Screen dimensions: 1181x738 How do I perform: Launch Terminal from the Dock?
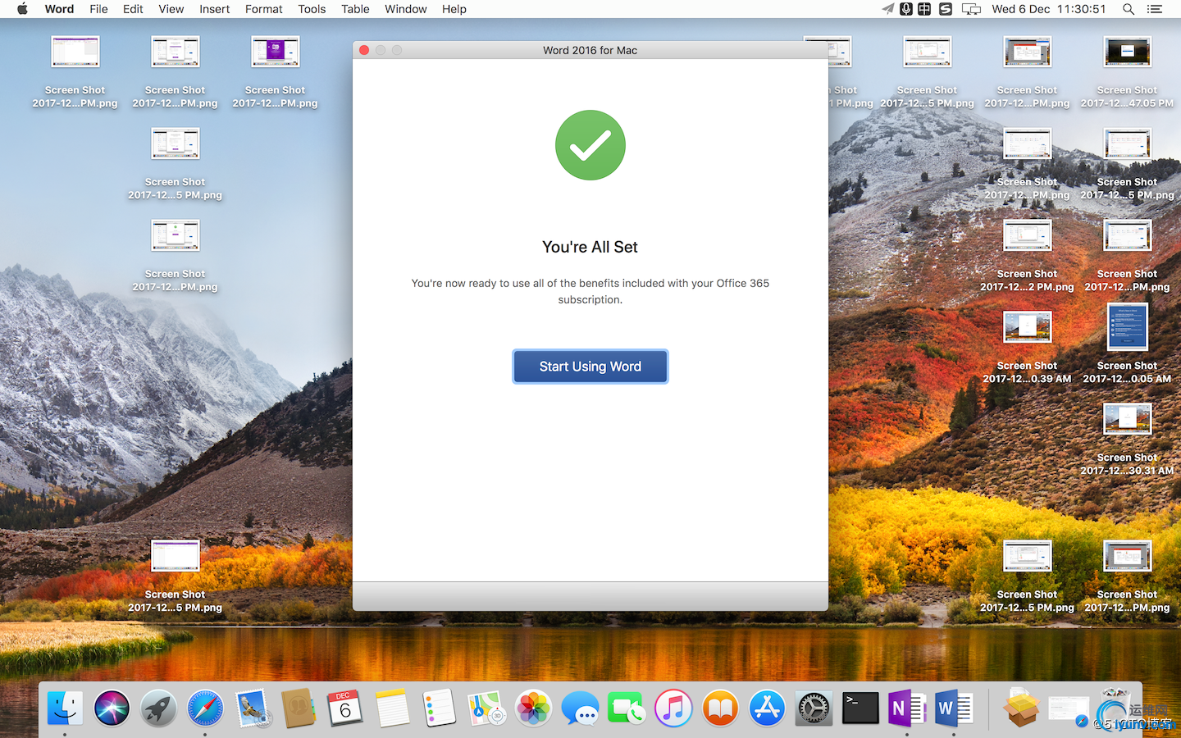[x=860, y=708]
